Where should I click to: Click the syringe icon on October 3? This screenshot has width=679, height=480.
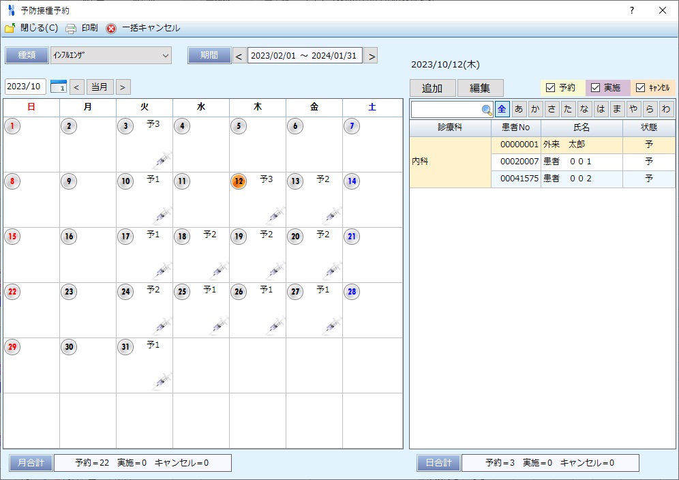[162, 160]
